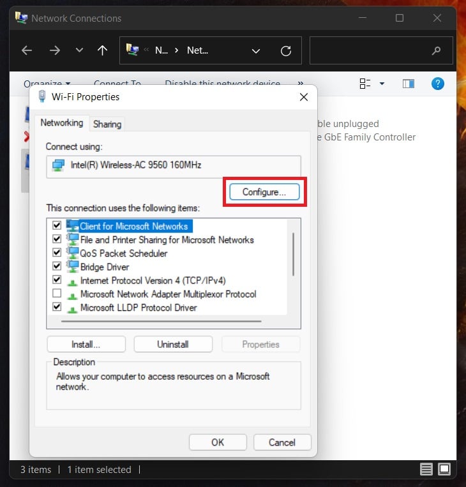Toggle the preview pane icon
Screen dimensions: 466x487
coord(409,84)
